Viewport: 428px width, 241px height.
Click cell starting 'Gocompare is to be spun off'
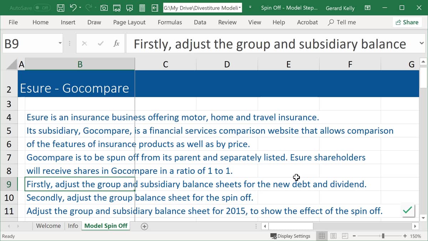pyautogui.click(x=80, y=157)
